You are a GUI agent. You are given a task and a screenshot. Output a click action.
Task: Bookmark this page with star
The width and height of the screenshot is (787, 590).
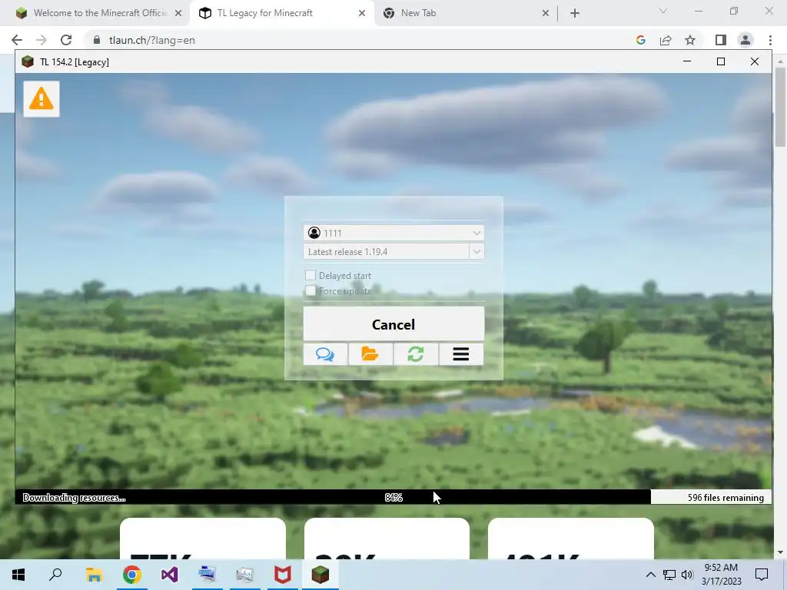(x=690, y=40)
